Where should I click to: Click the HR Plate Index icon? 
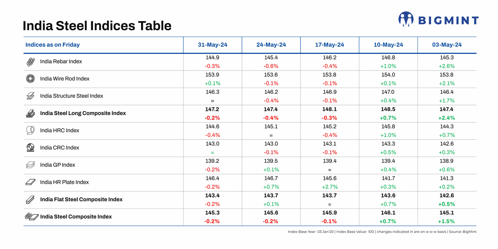pos(31,182)
